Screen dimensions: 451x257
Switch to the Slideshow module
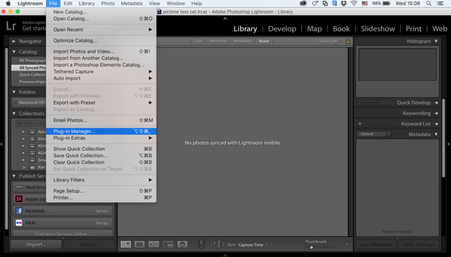click(378, 29)
